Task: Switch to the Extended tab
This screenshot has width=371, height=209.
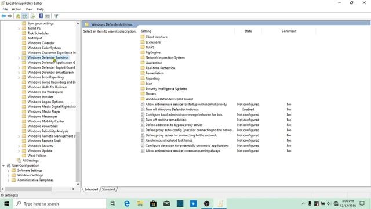Action: point(91,189)
